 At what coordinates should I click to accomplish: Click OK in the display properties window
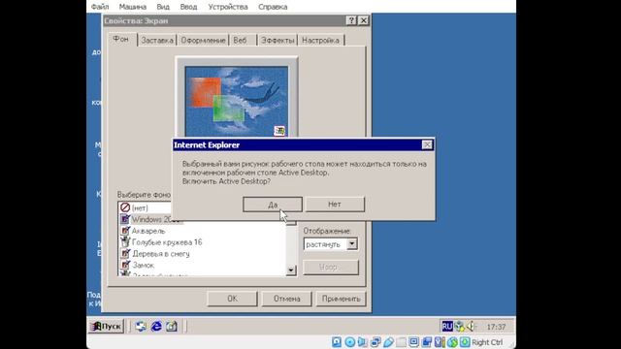pos(232,299)
